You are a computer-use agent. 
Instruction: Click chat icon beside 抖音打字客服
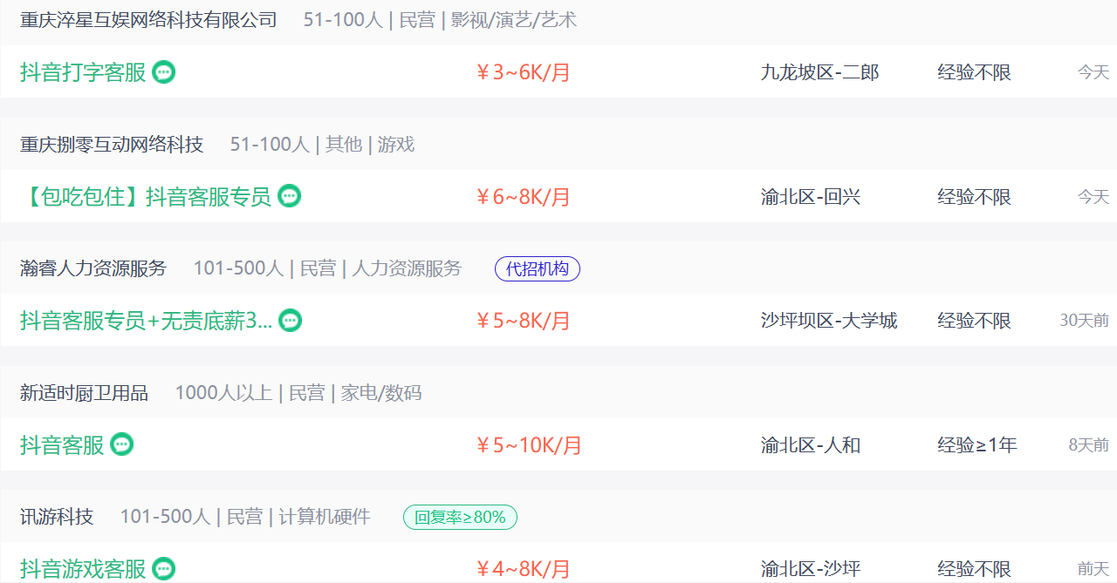coord(164,72)
